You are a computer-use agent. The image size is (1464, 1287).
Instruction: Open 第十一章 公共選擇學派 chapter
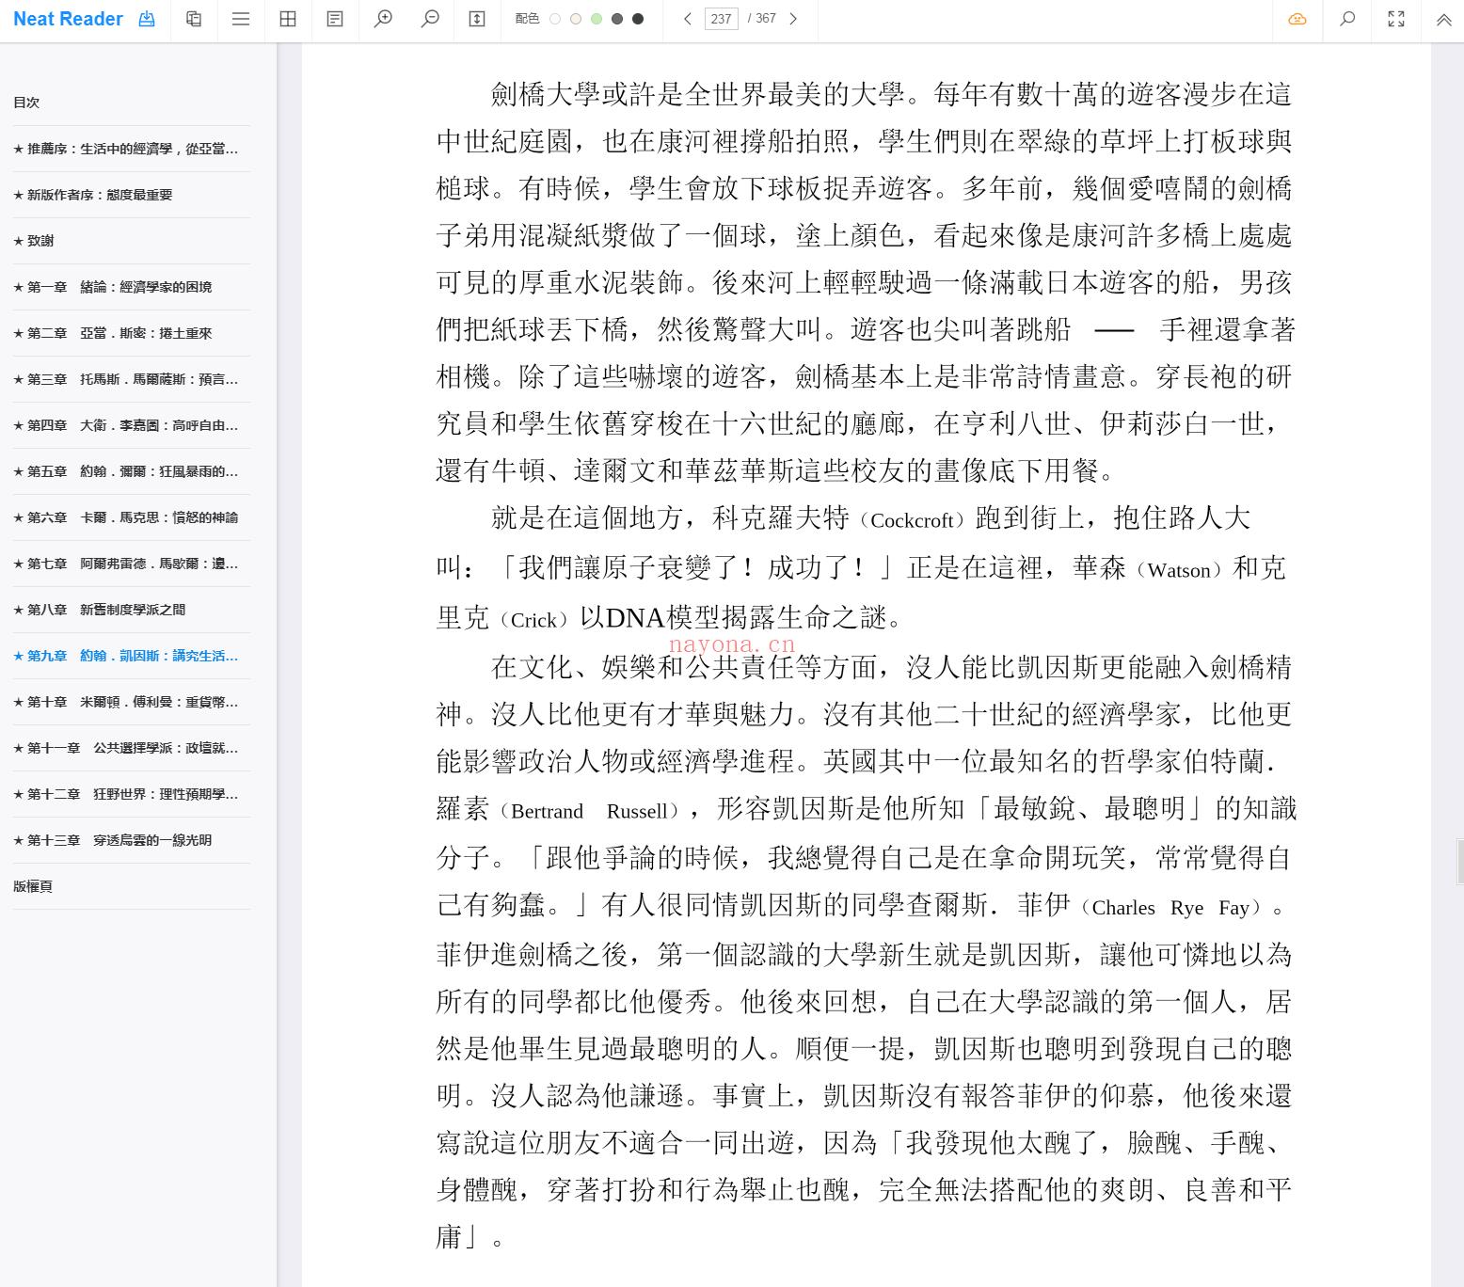pyautogui.click(x=132, y=748)
